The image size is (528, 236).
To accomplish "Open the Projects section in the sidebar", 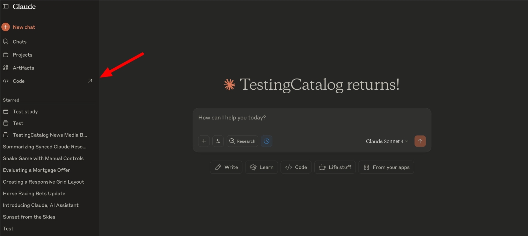I will 22,55.
